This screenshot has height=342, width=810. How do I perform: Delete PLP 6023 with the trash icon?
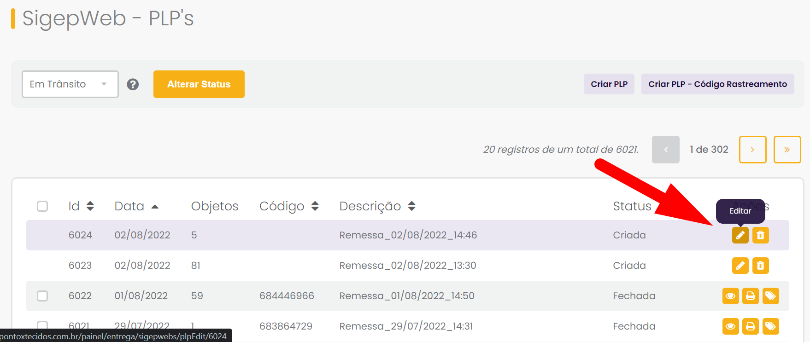[761, 266]
